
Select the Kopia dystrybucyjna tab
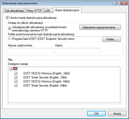(x=67, y=10)
